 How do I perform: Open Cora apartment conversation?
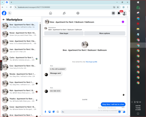pyautogui.click(x=20, y=67)
